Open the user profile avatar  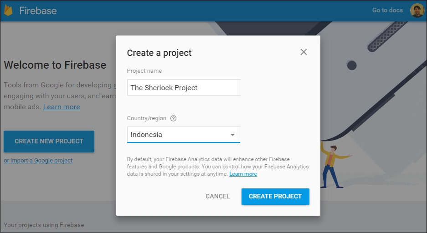tap(417, 10)
